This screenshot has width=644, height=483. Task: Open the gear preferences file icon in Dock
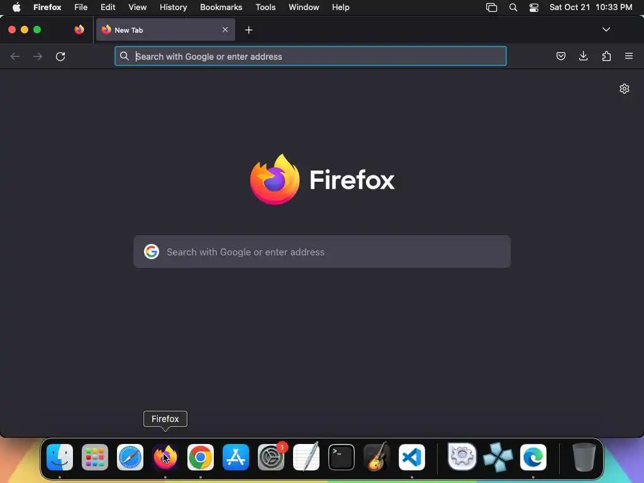point(462,457)
